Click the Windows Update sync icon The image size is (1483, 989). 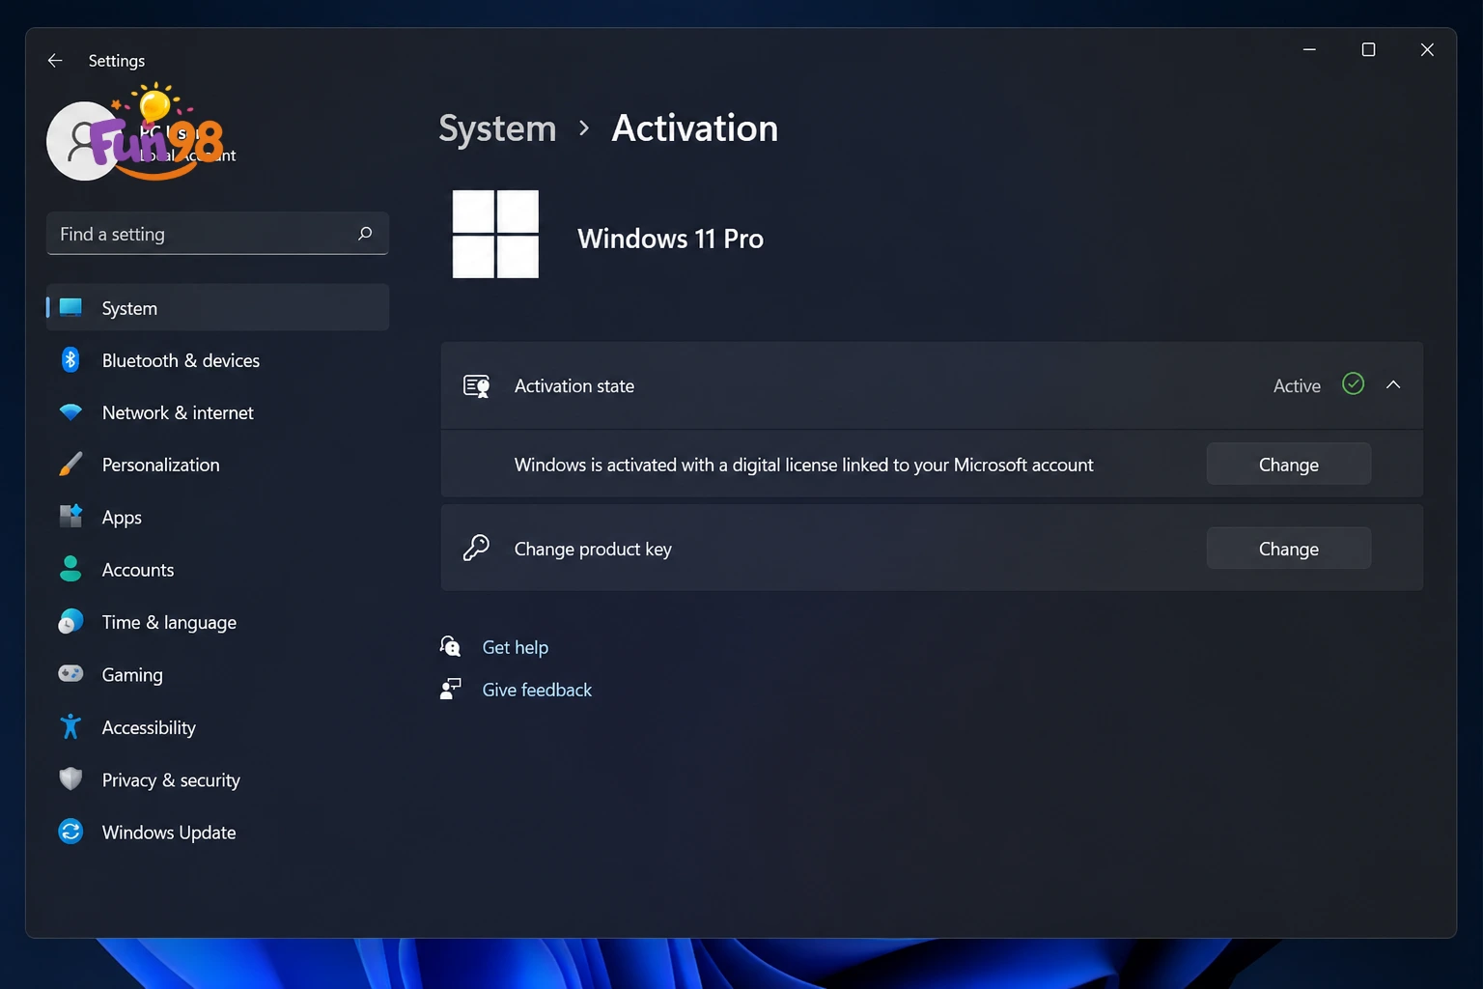[70, 832]
